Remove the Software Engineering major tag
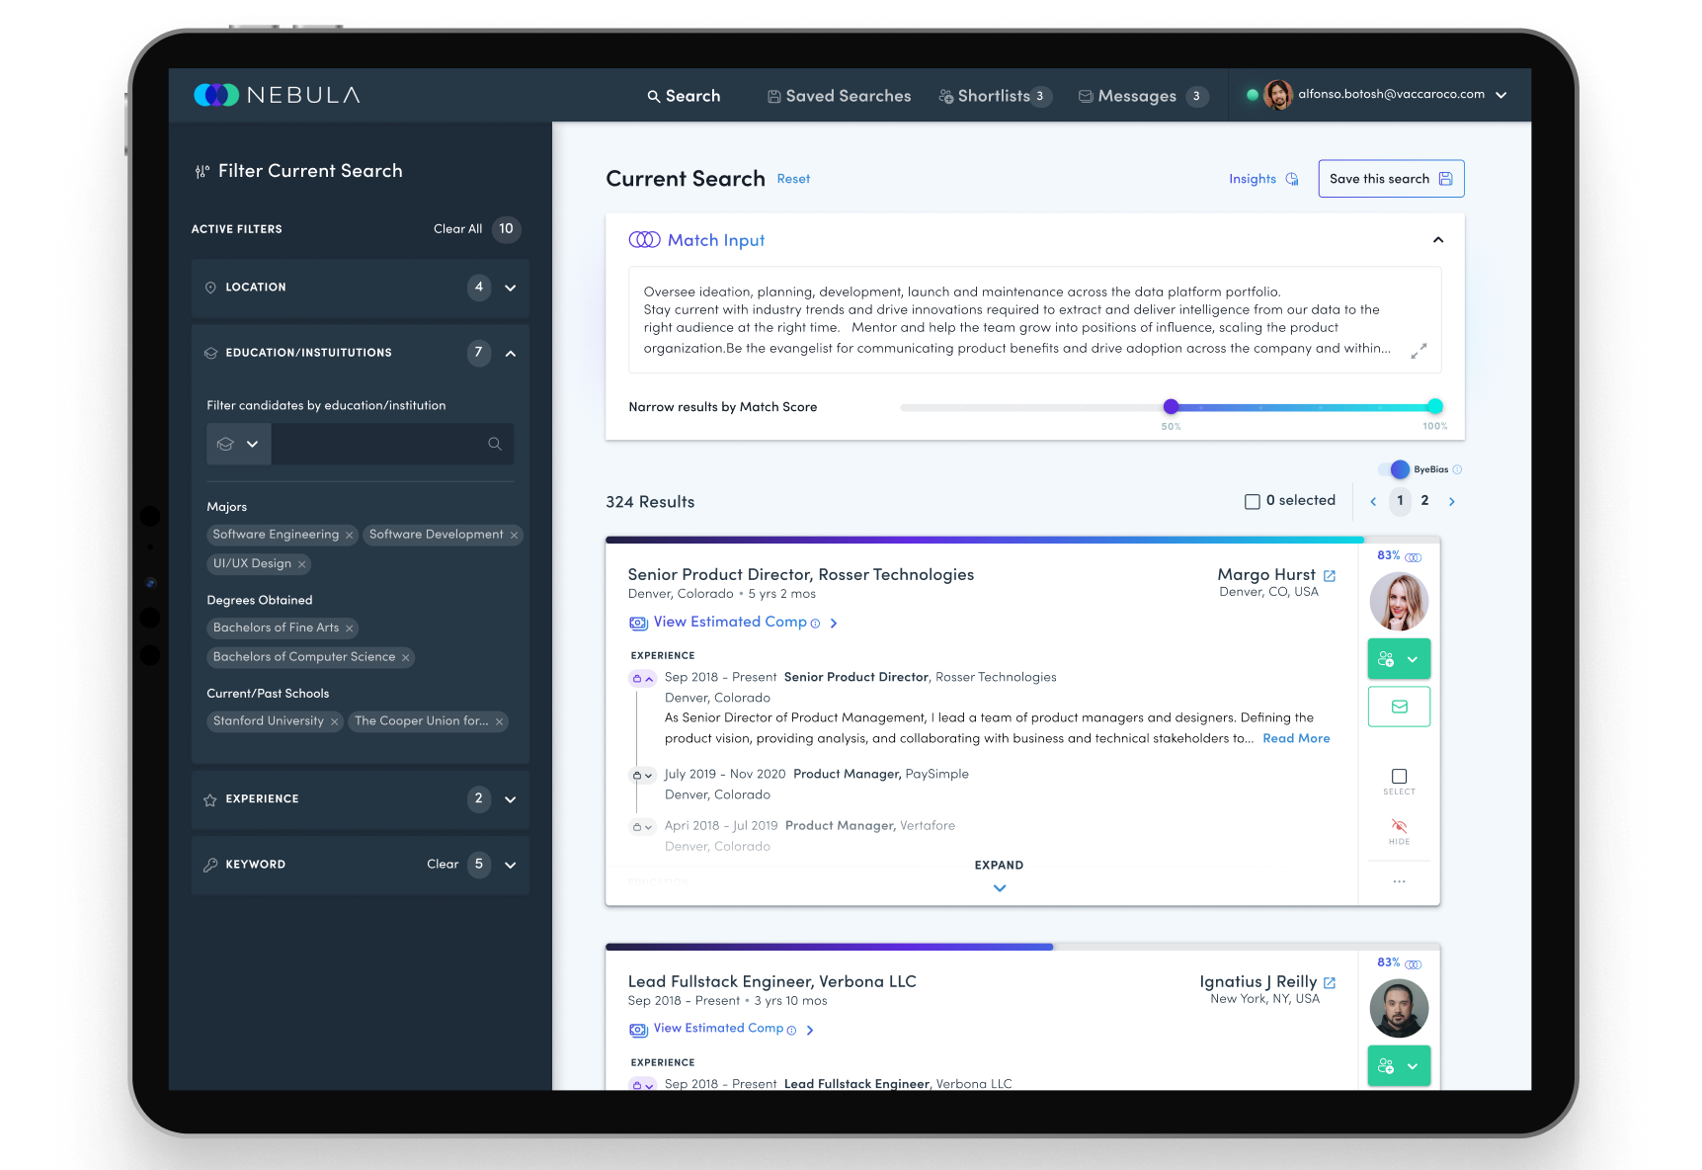This screenshot has height=1170, width=1702. coord(349,535)
